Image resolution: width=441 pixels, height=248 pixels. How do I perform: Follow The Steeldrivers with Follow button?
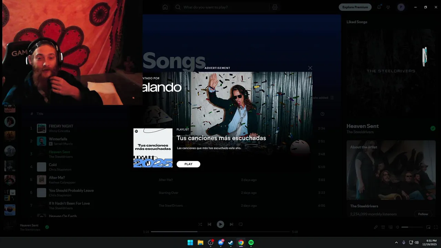pos(423,214)
